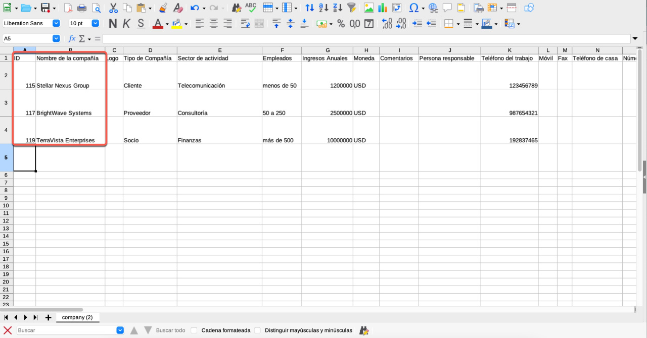Click the AutoFilter funnel icon
This screenshot has width=647, height=338.
pyautogui.click(x=352, y=8)
